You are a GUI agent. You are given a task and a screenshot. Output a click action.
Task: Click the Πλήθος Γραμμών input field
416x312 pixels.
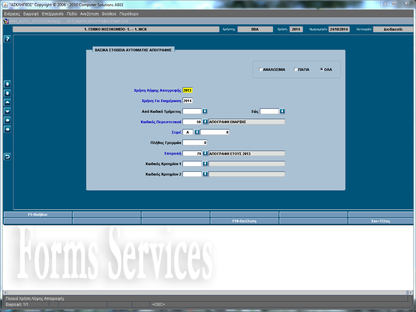(195, 142)
